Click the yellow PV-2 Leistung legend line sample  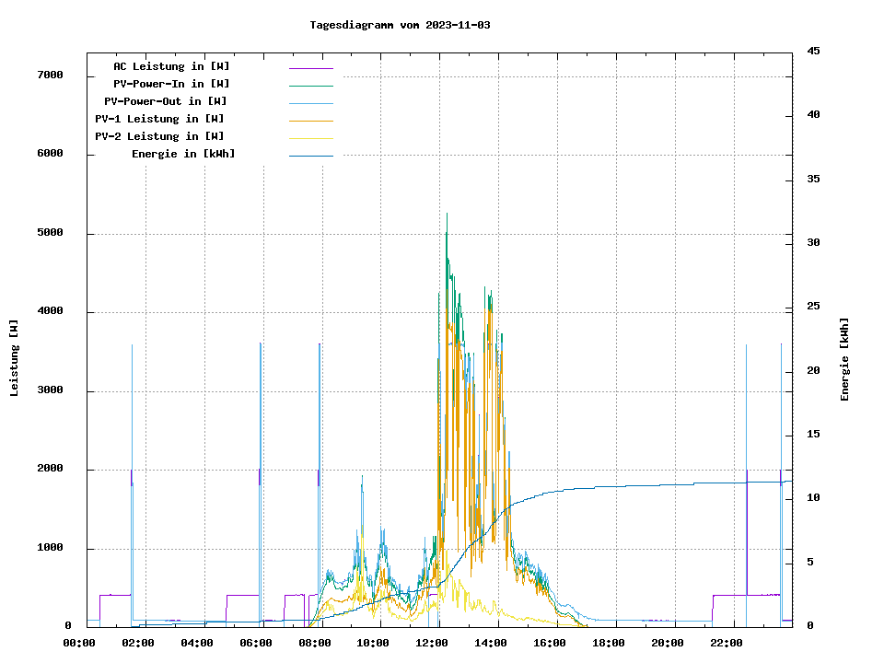[310, 138]
